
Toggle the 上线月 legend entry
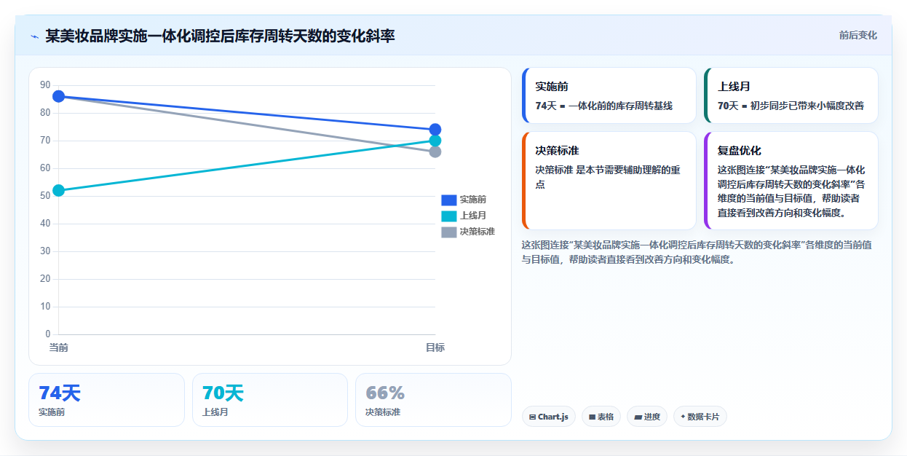point(464,216)
